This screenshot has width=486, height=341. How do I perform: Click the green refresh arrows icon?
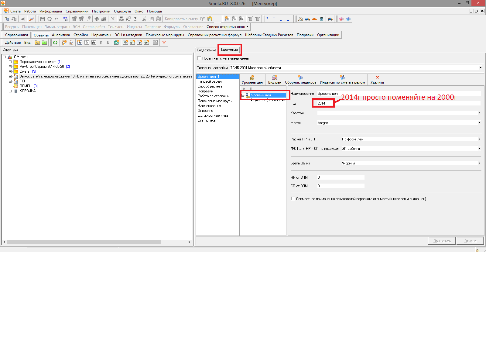[55, 43]
